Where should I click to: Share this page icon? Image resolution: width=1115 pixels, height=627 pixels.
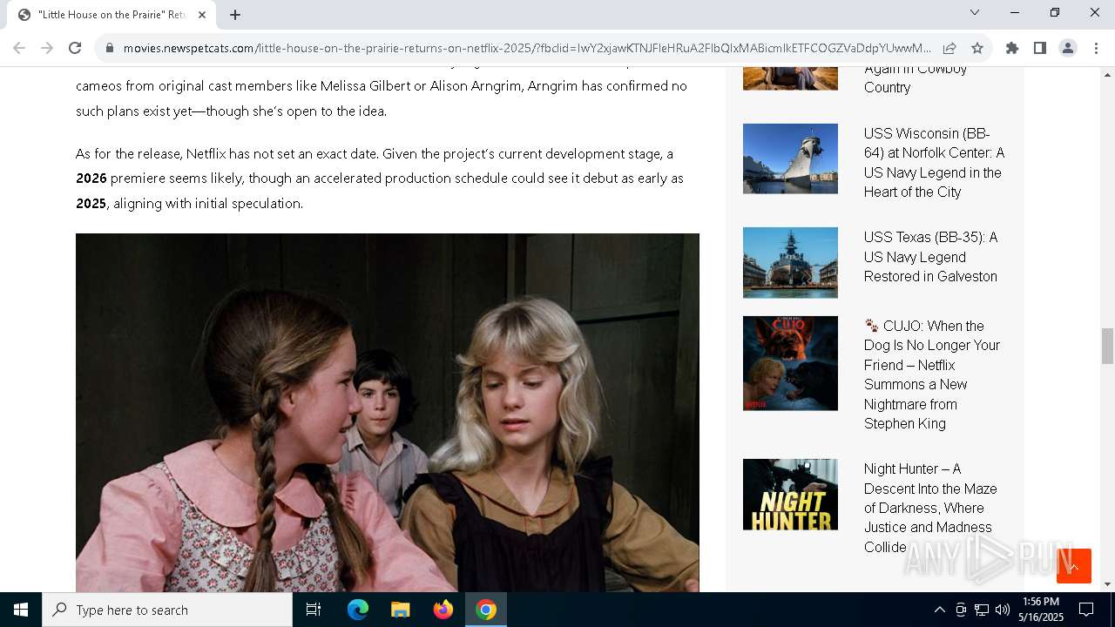click(x=949, y=48)
